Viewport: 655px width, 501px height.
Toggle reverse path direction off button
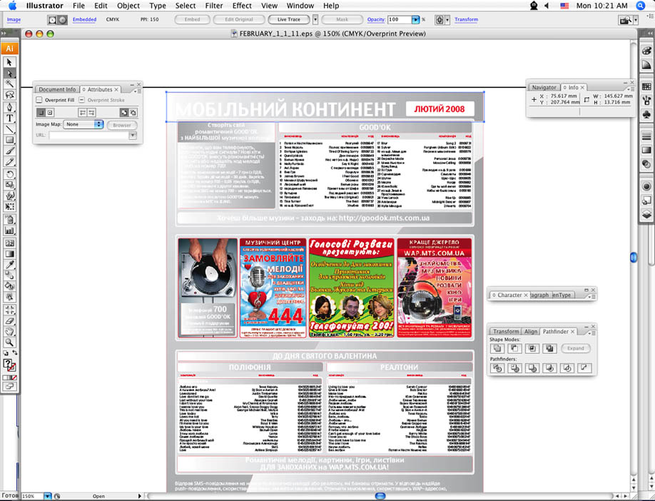[x=82, y=112]
